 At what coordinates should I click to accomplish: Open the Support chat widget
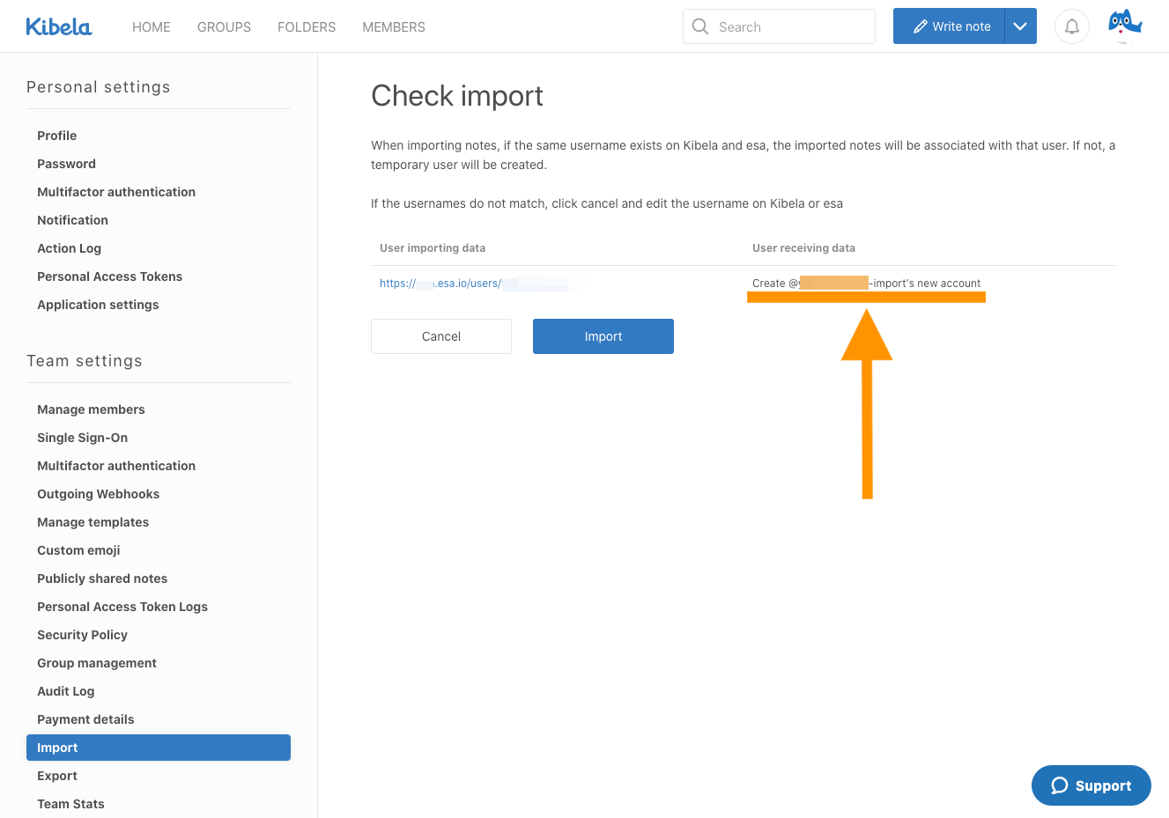(1091, 785)
